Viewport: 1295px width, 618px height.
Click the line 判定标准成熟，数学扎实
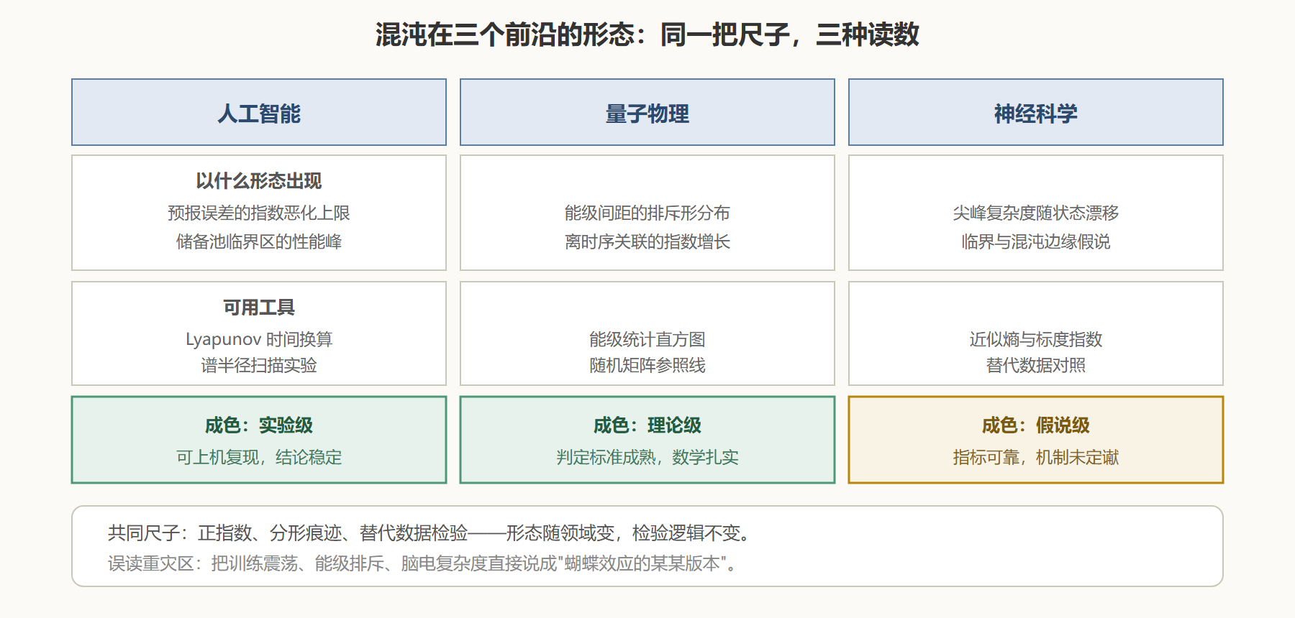pyautogui.click(x=647, y=457)
